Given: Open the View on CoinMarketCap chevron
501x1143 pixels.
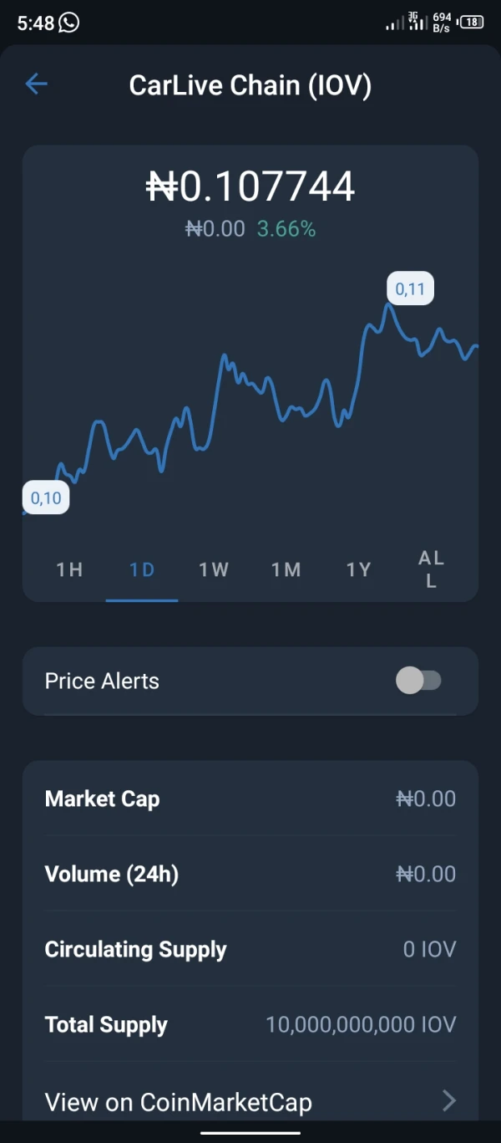Looking at the screenshot, I should 449,1100.
